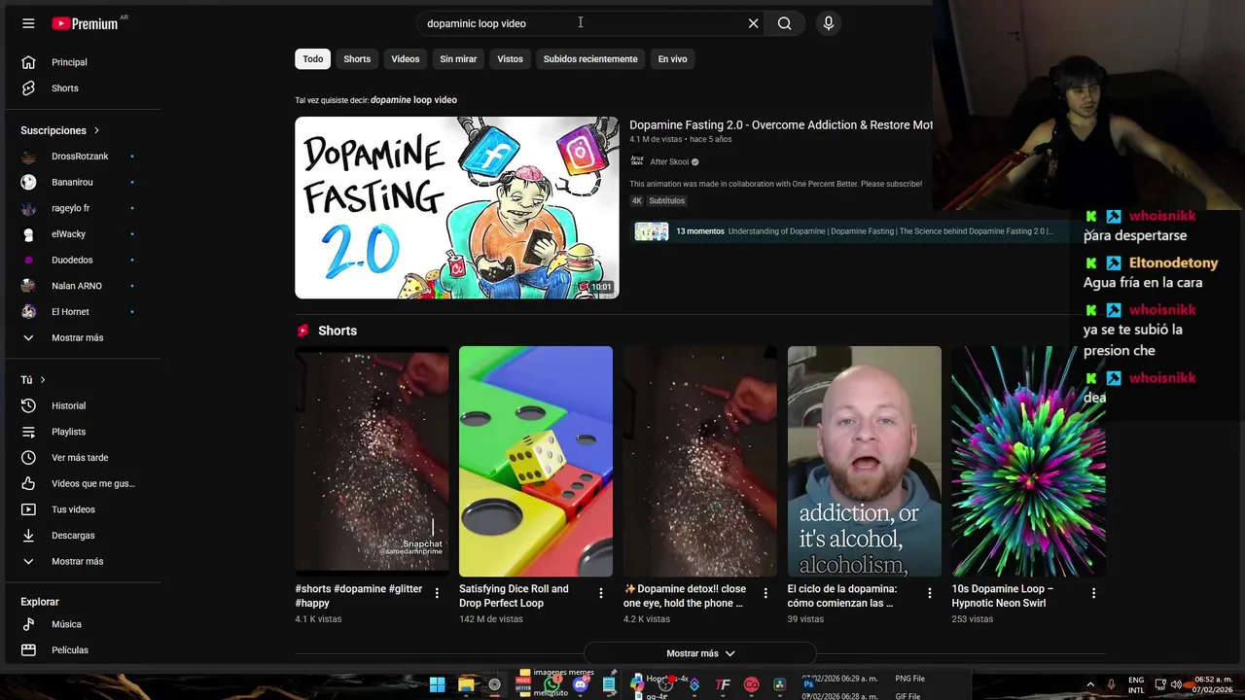Open WhatsApp from taskbar

click(x=552, y=684)
